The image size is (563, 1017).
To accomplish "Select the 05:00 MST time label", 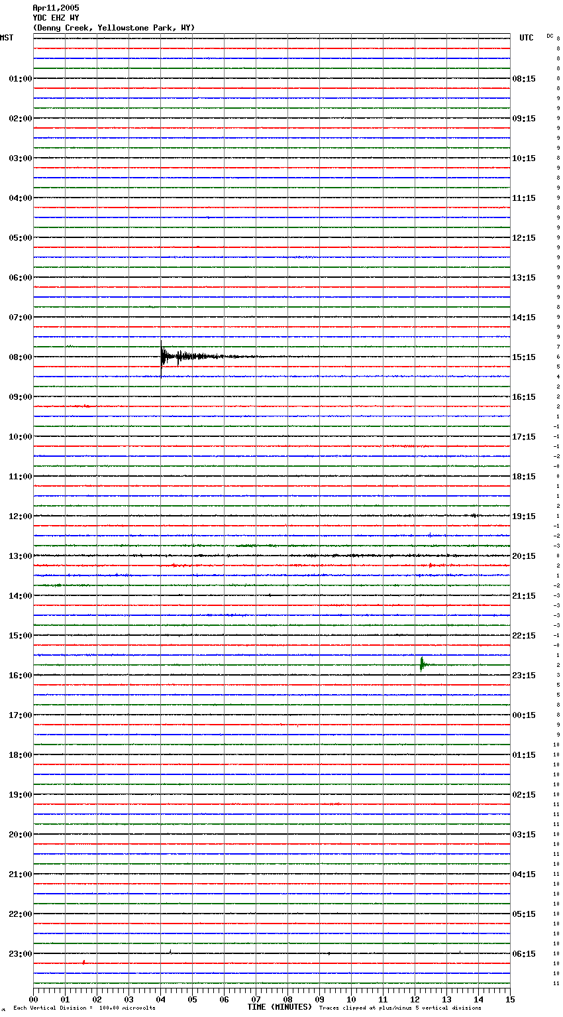I will (20, 238).
